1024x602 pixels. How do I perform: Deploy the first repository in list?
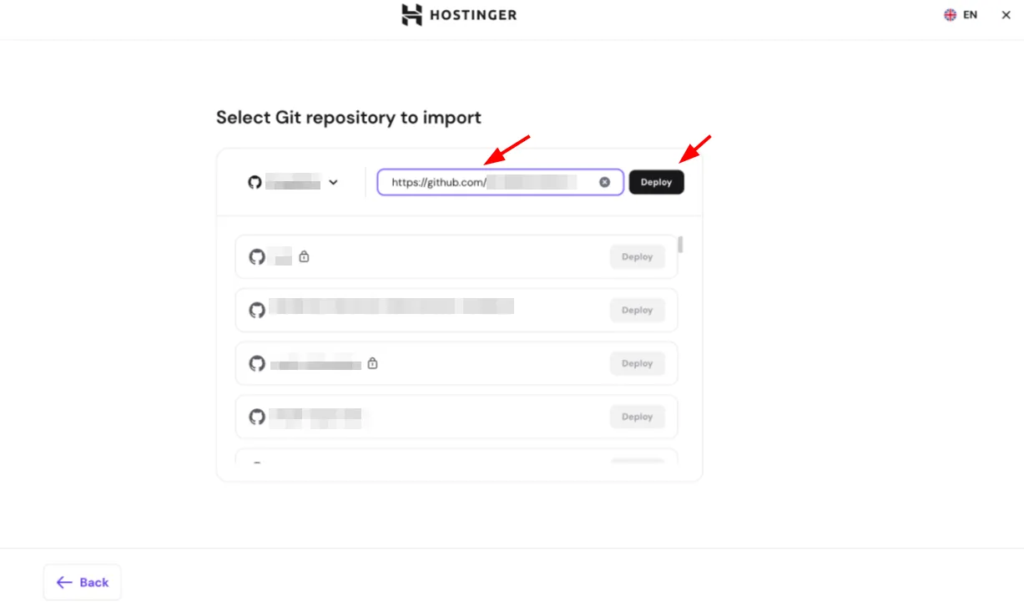(637, 257)
